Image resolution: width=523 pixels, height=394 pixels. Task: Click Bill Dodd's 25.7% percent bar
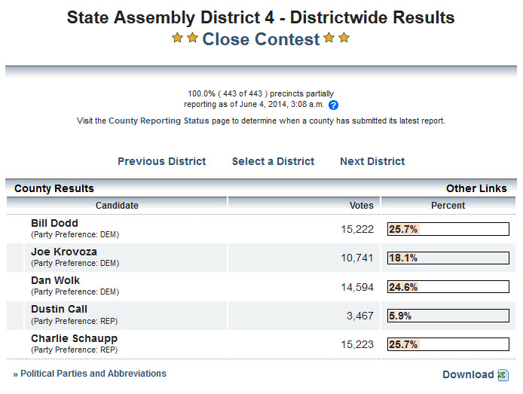pyautogui.click(x=448, y=229)
